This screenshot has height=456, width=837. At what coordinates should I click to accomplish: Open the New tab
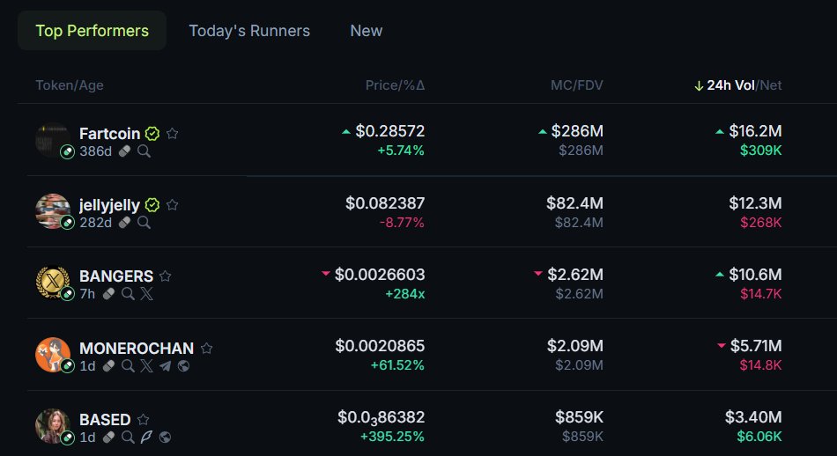pyautogui.click(x=367, y=31)
